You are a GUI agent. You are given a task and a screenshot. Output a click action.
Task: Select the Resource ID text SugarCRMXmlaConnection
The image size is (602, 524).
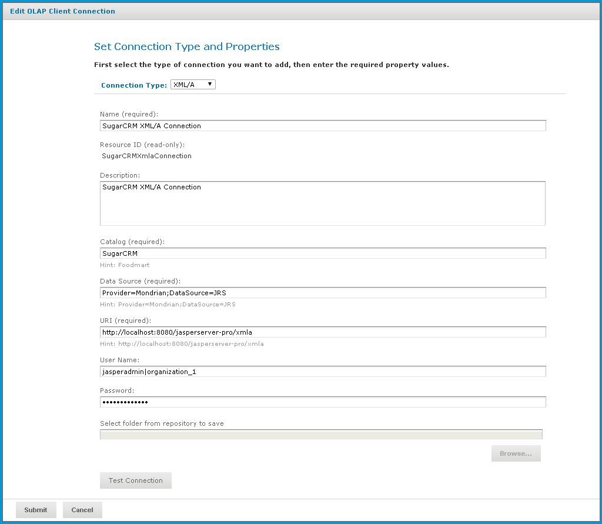pos(146,156)
